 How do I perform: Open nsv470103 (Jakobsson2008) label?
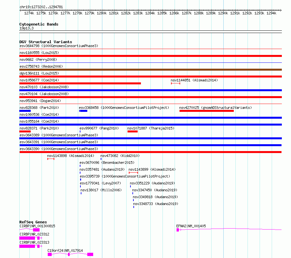coord(44,87)
